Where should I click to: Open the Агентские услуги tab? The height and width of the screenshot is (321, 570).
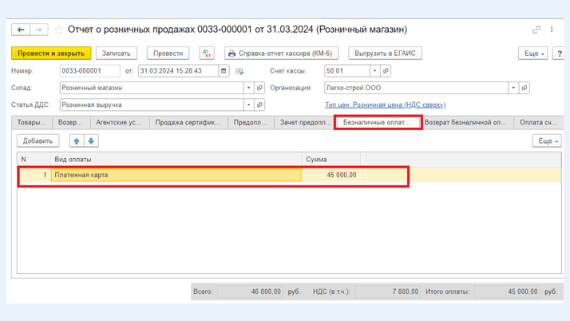coord(118,122)
